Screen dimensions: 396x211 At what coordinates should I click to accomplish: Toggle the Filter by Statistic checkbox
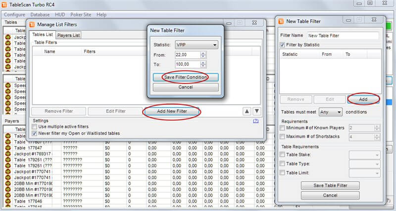click(x=282, y=45)
